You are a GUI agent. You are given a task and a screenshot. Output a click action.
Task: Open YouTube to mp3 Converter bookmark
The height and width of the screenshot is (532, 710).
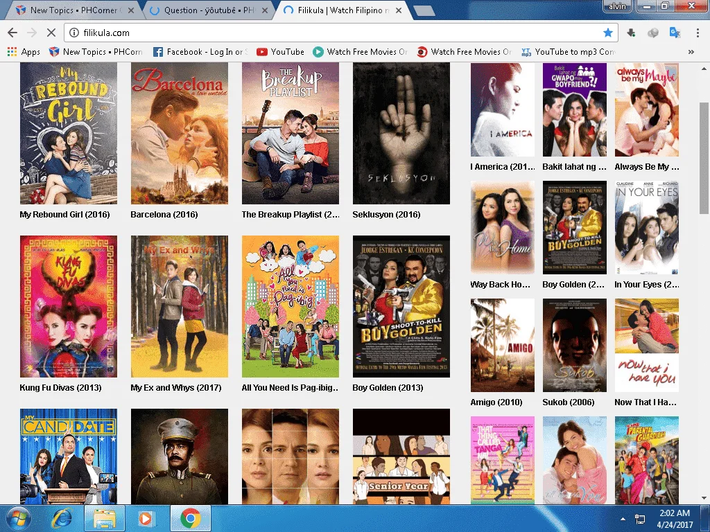pos(569,52)
